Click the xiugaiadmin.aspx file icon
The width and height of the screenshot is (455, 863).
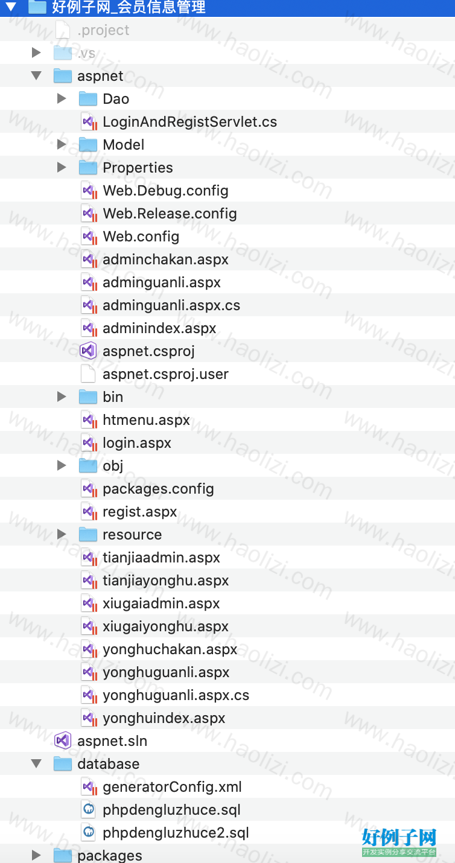(x=89, y=603)
